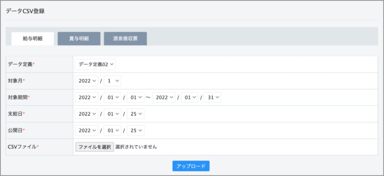Change the 支給日 month dropdown

112,114
